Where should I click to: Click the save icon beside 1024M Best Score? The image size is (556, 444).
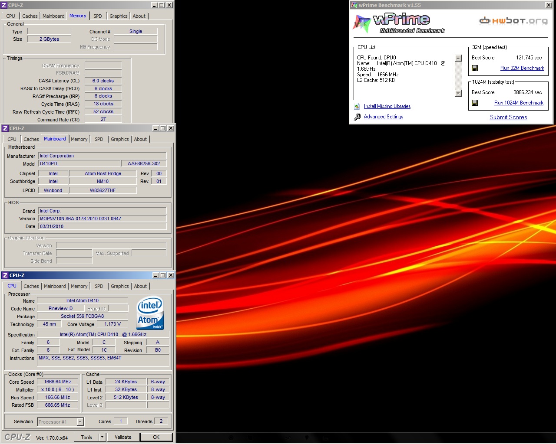(475, 103)
